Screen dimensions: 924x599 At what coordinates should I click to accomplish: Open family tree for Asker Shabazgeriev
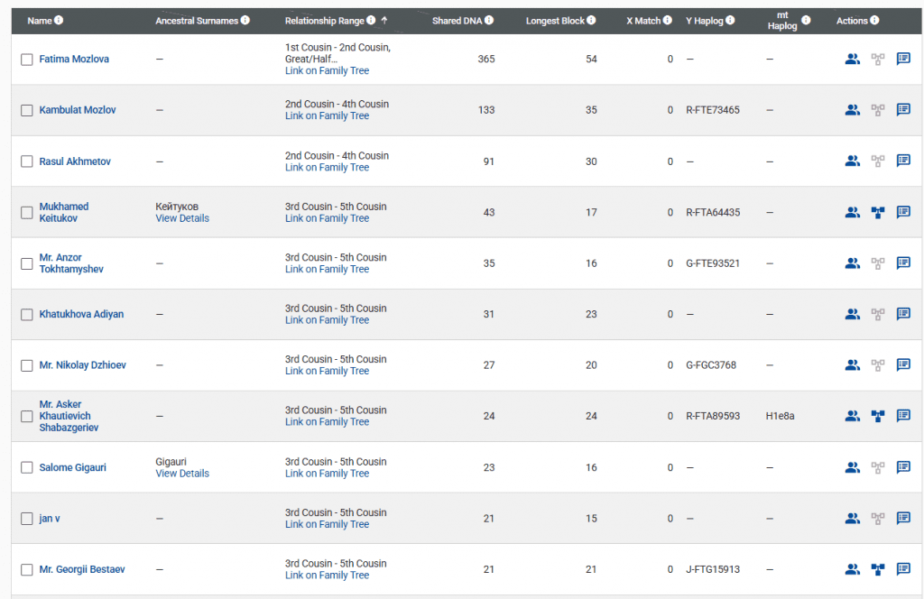click(x=878, y=416)
